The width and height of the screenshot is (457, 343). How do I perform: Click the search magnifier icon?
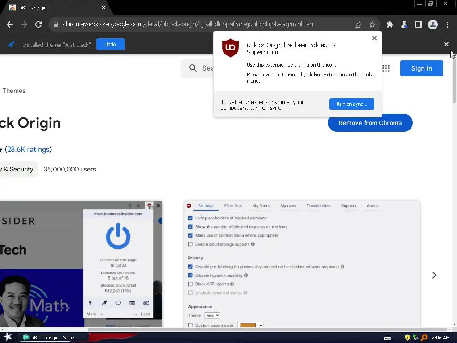(x=193, y=68)
